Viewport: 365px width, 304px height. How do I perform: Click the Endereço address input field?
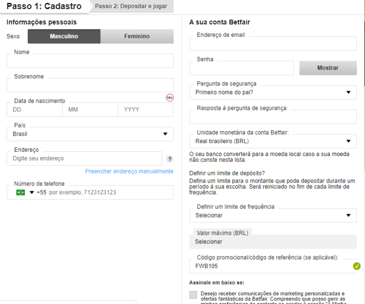(85, 158)
